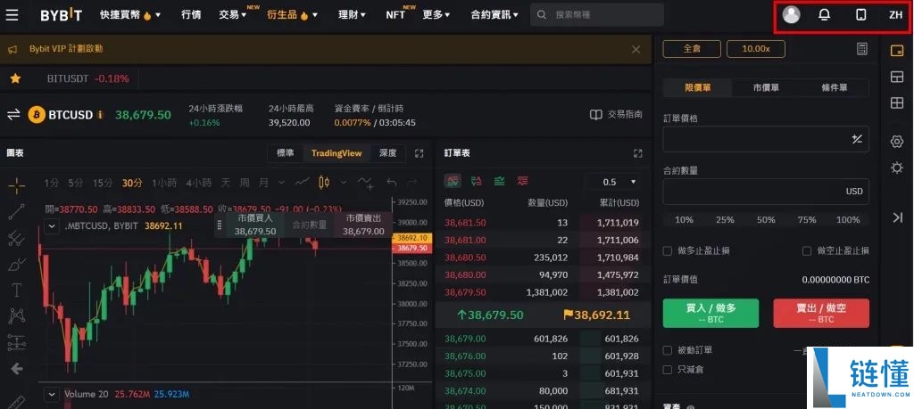The width and height of the screenshot is (914, 409).
Task: Enable the 做多止盈止損 checkbox
Action: point(668,250)
